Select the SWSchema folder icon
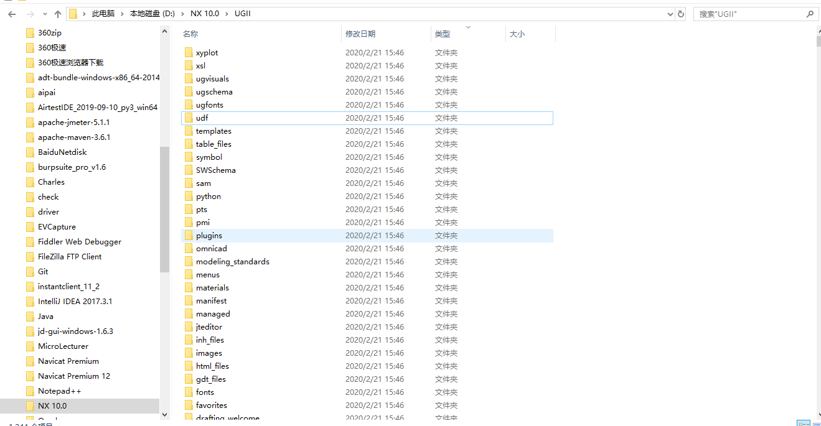The width and height of the screenshot is (821, 426). coord(189,170)
